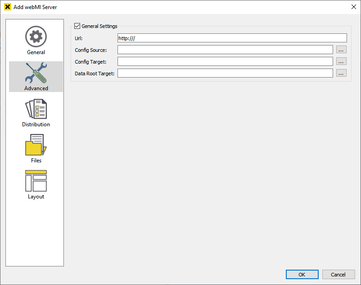Image resolution: width=361 pixels, height=285 pixels.
Task: Close the Add webMI Server dialog
Action: (353, 7)
